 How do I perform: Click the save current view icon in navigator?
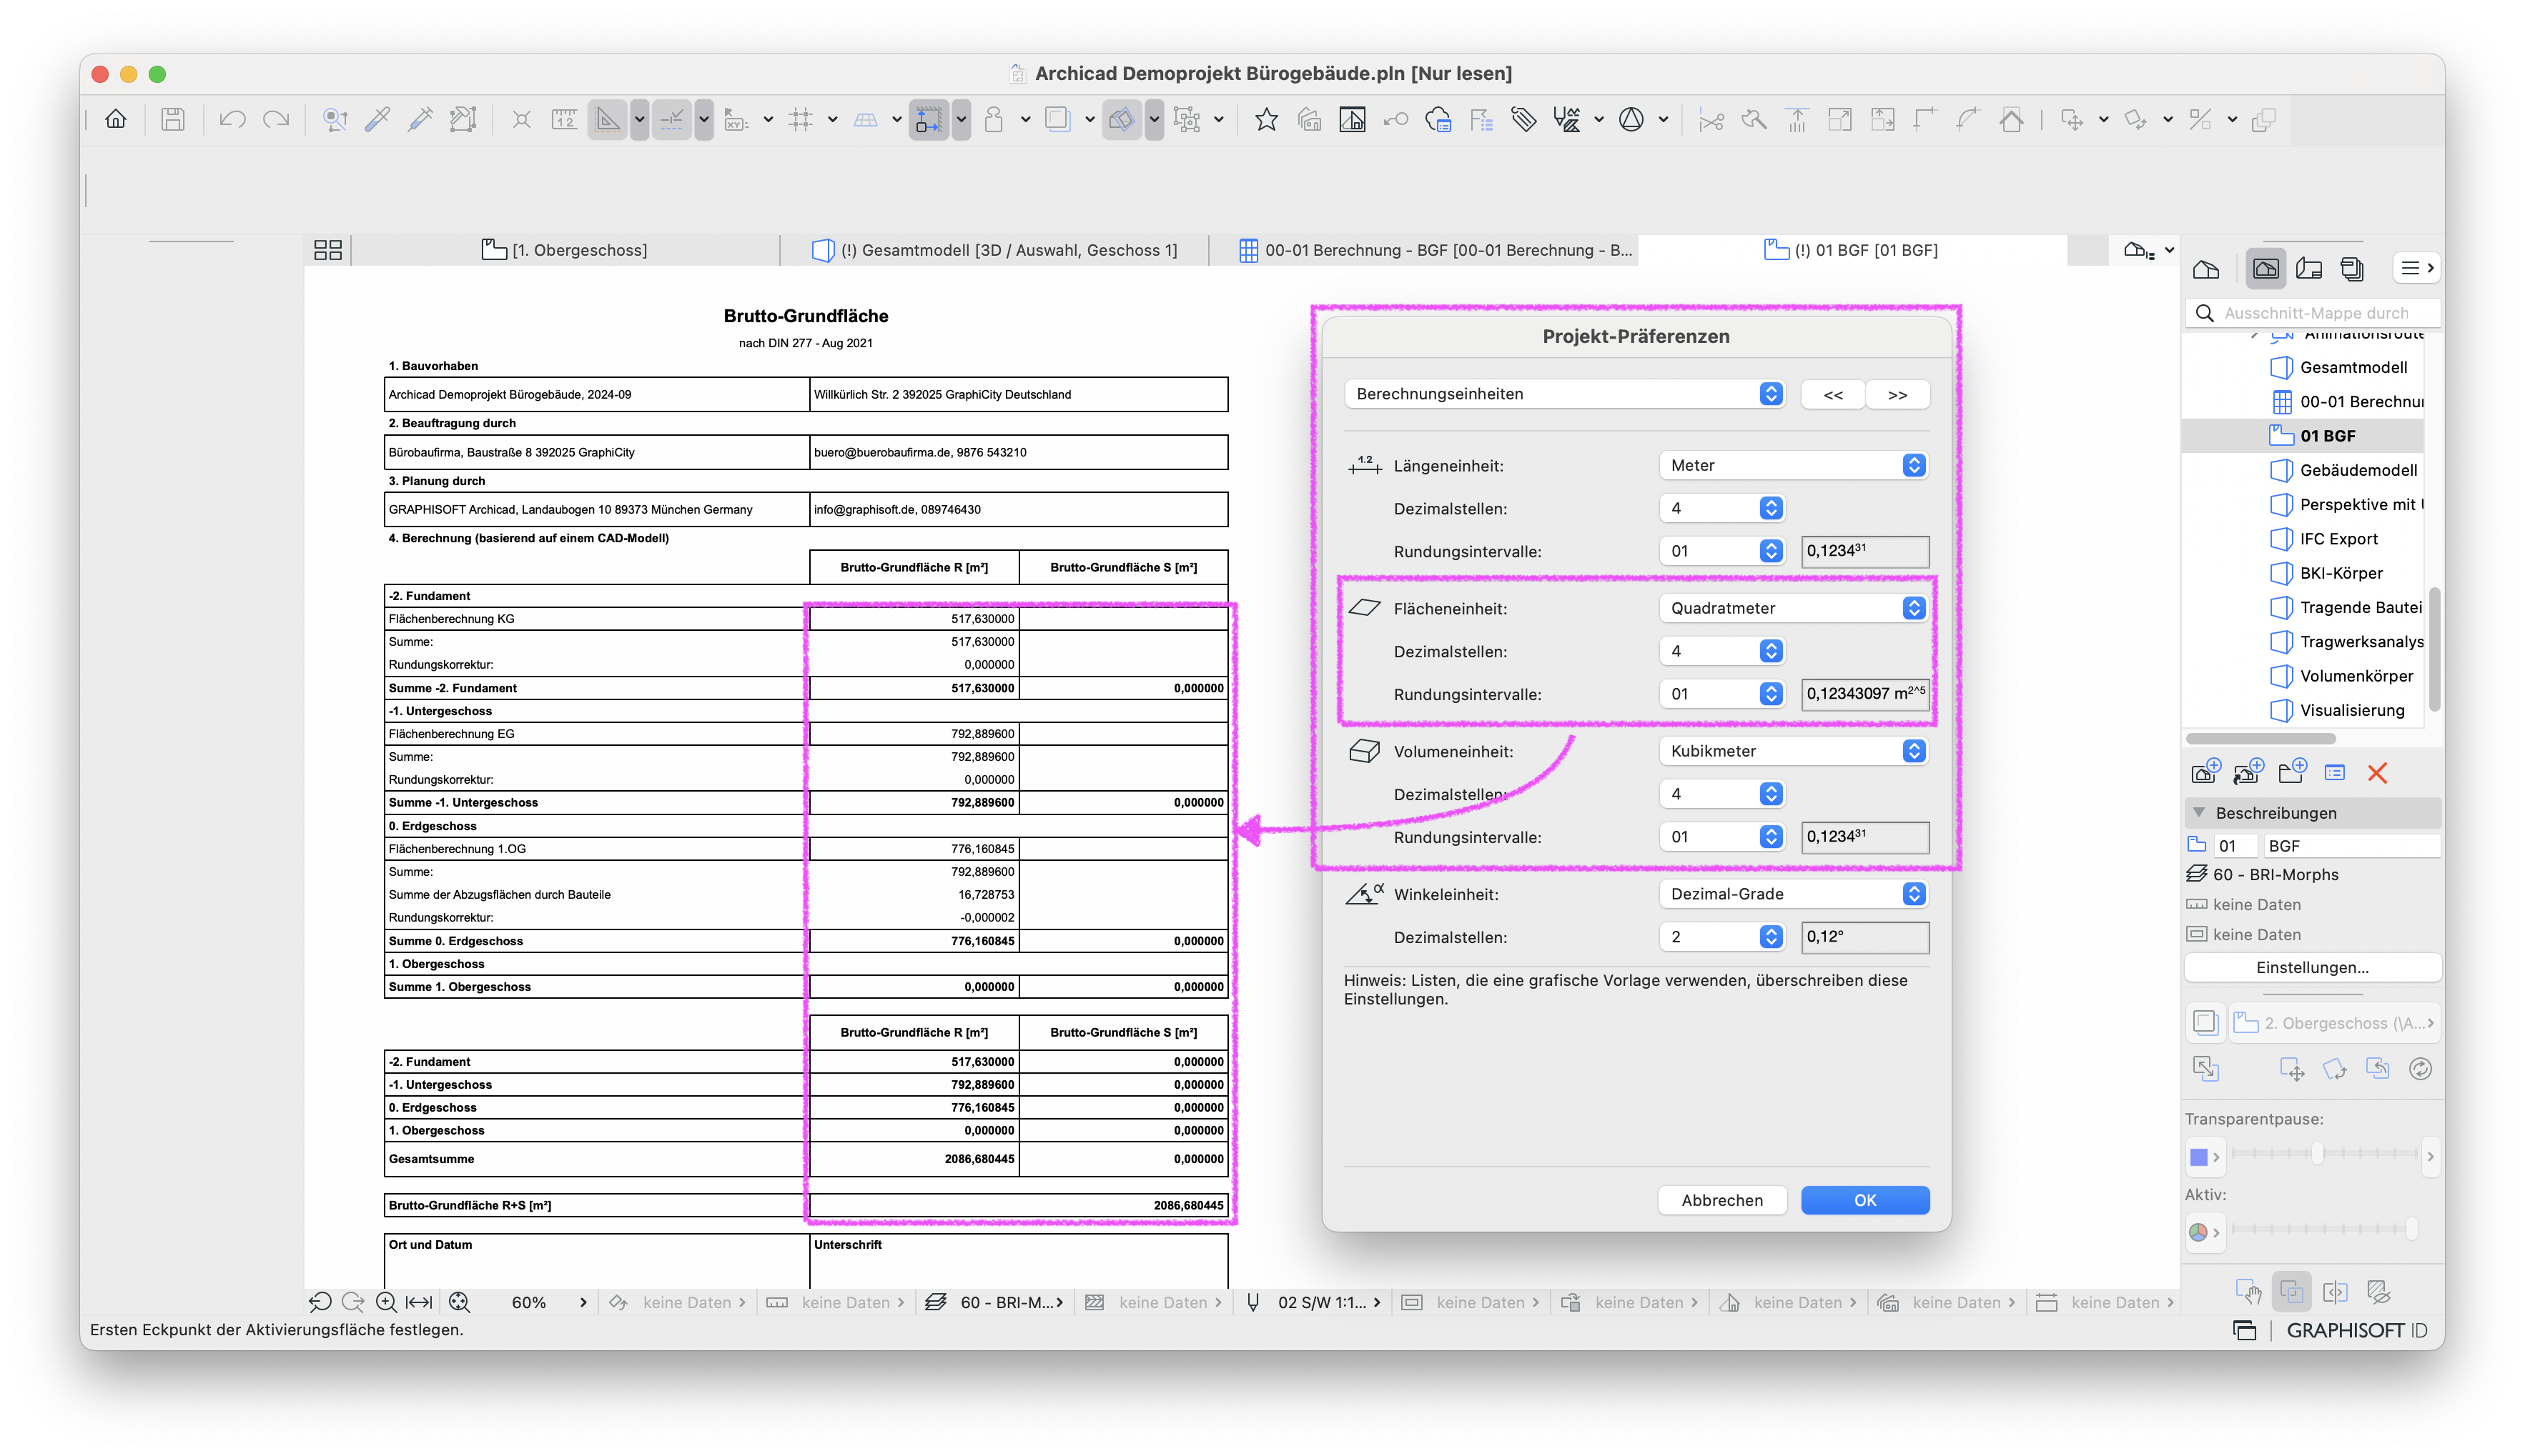coord(2206,772)
